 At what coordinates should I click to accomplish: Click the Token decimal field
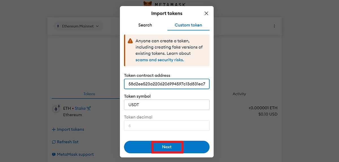(x=167, y=126)
